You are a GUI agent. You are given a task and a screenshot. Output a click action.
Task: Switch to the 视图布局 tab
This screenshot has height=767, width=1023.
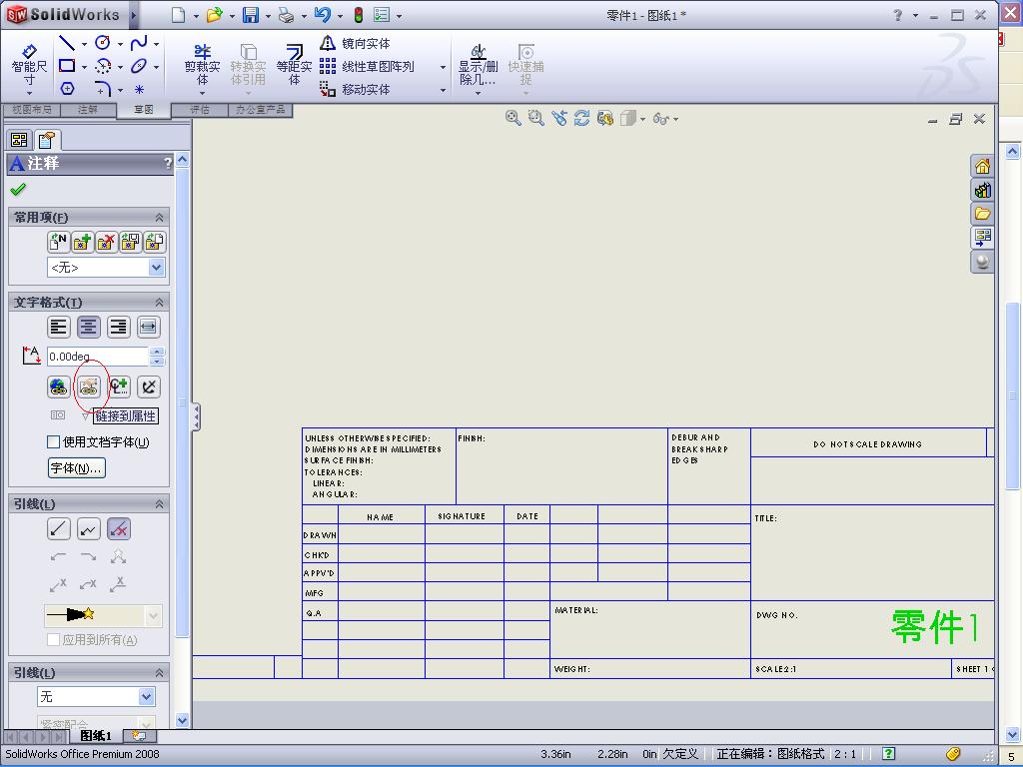32,110
